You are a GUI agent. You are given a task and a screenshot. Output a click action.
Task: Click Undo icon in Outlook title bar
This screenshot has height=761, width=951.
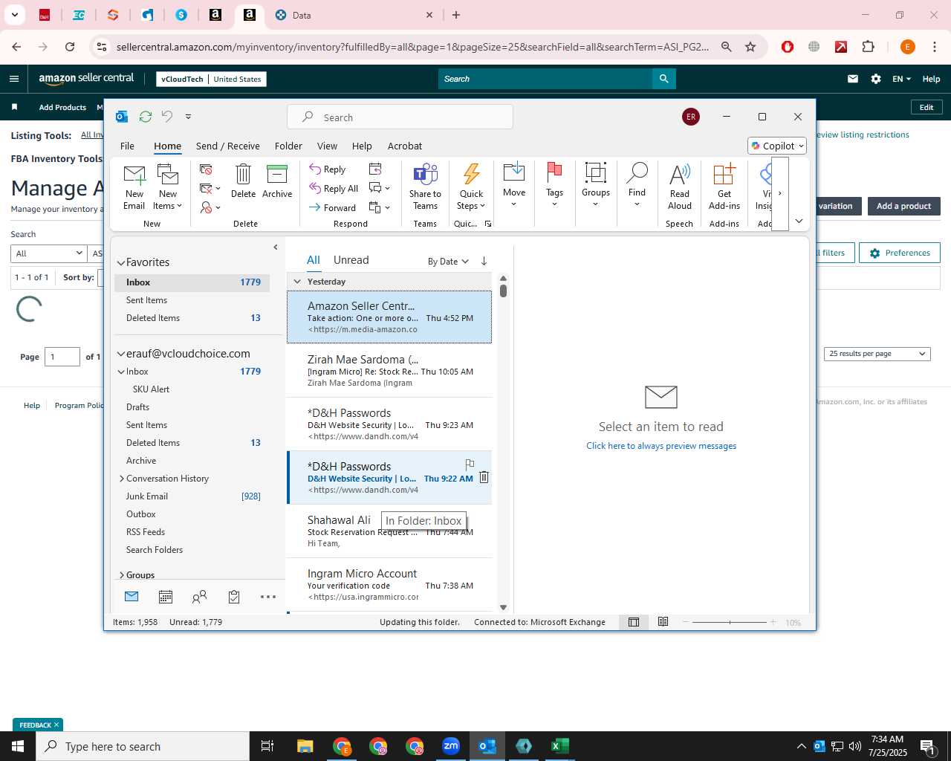click(x=167, y=117)
